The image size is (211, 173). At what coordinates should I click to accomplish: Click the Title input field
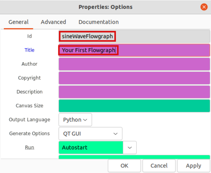click(134, 50)
